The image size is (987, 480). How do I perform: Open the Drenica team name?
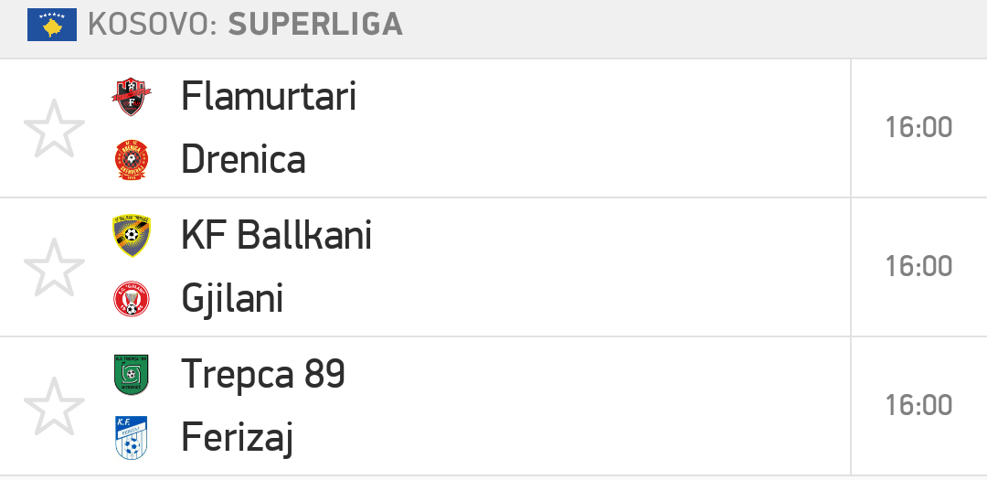tap(244, 160)
